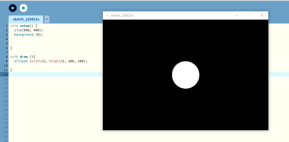This screenshot has width=289, height=142.
Task: Click line number 12 in the gutter
Action: pyautogui.click(x=6, y=74)
